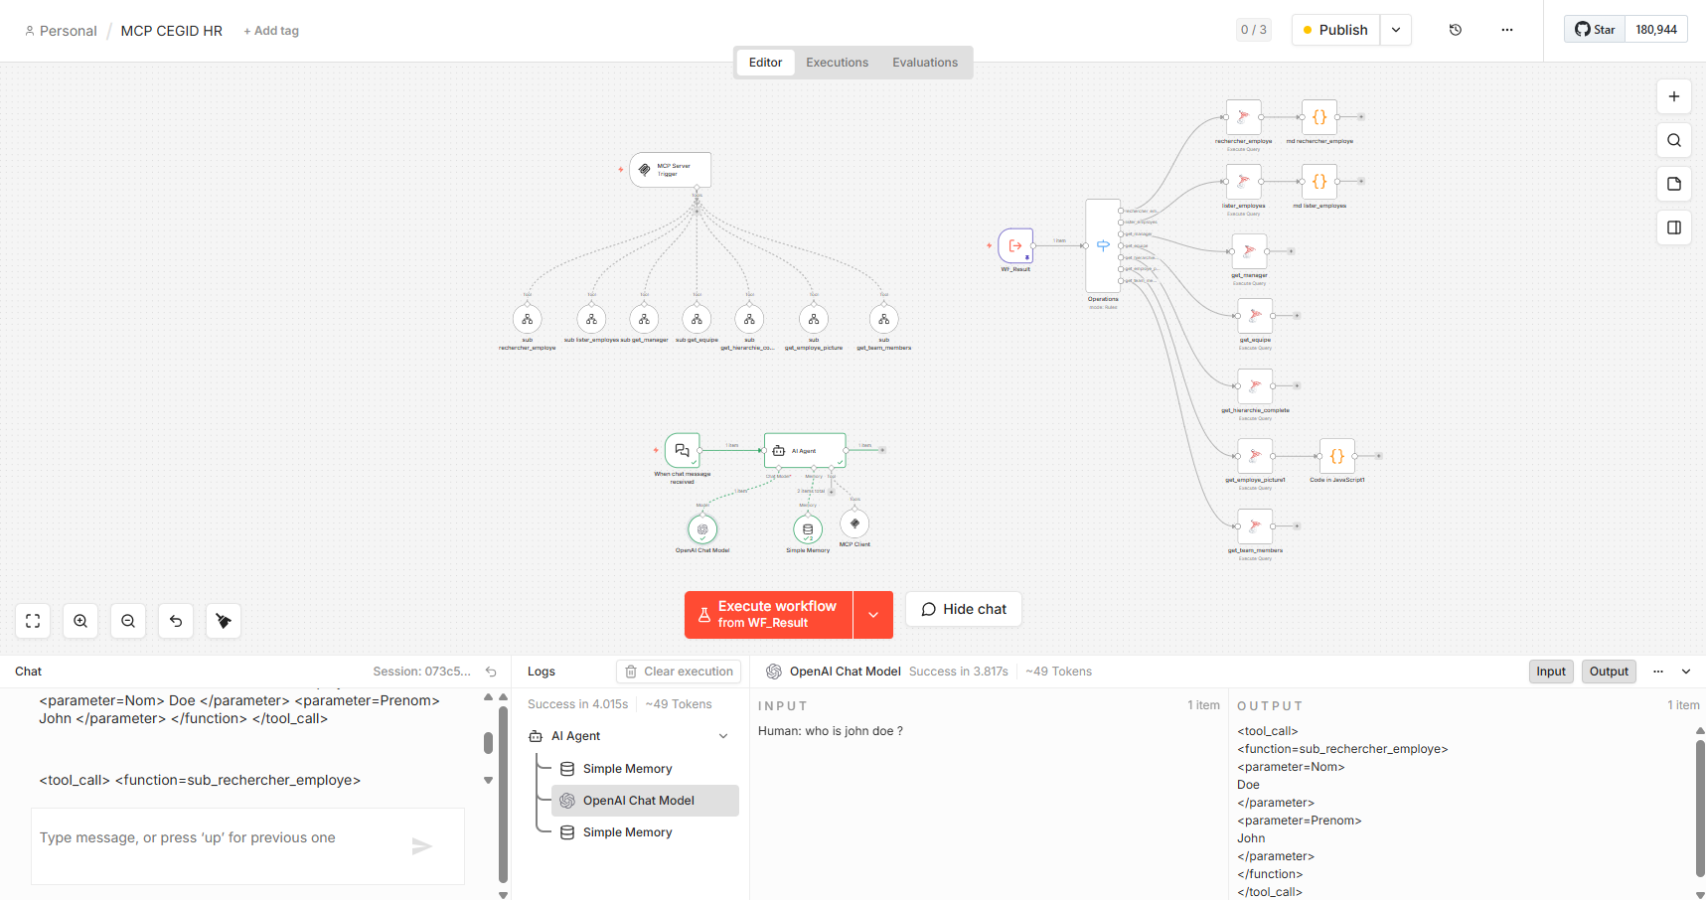The height and width of the screenshot is (900, 1706).
Task: Click the MCP CEGID HR workflow name
Action: [172, 31]
